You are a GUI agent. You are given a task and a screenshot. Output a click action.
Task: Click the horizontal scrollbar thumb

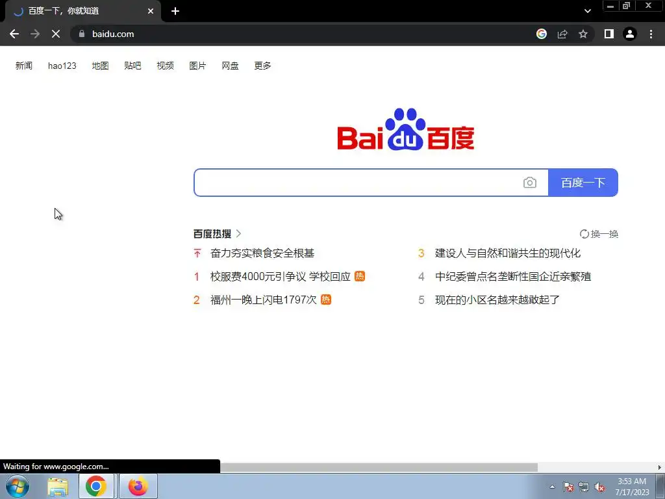tap(379, 467)
